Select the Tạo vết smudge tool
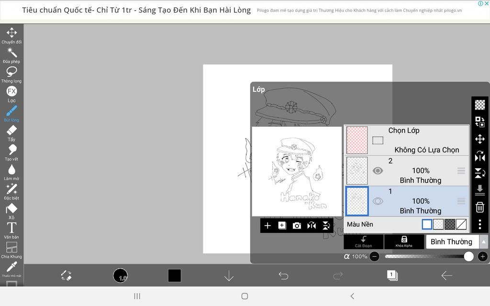This screenshot has width=490, height=306. [11, 153]
